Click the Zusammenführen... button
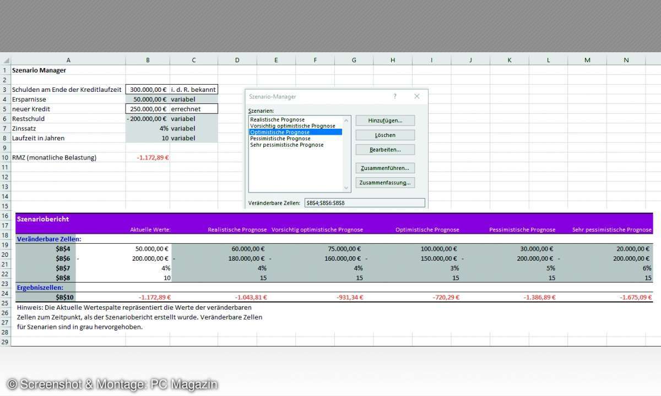This screenshot has height=396, width=661. click(385, 168)
